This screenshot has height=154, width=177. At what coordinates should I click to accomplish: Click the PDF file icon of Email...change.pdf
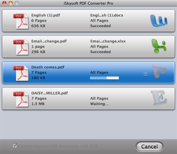tap(21, 47)
